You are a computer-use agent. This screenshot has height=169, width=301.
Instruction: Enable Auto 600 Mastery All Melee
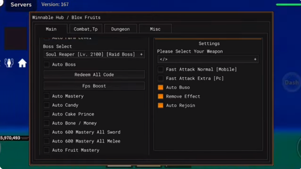click(47, 141)
